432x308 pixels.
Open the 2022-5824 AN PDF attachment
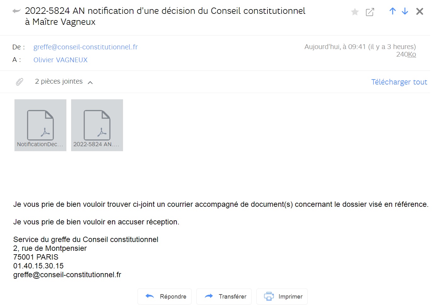pos(97,125)
